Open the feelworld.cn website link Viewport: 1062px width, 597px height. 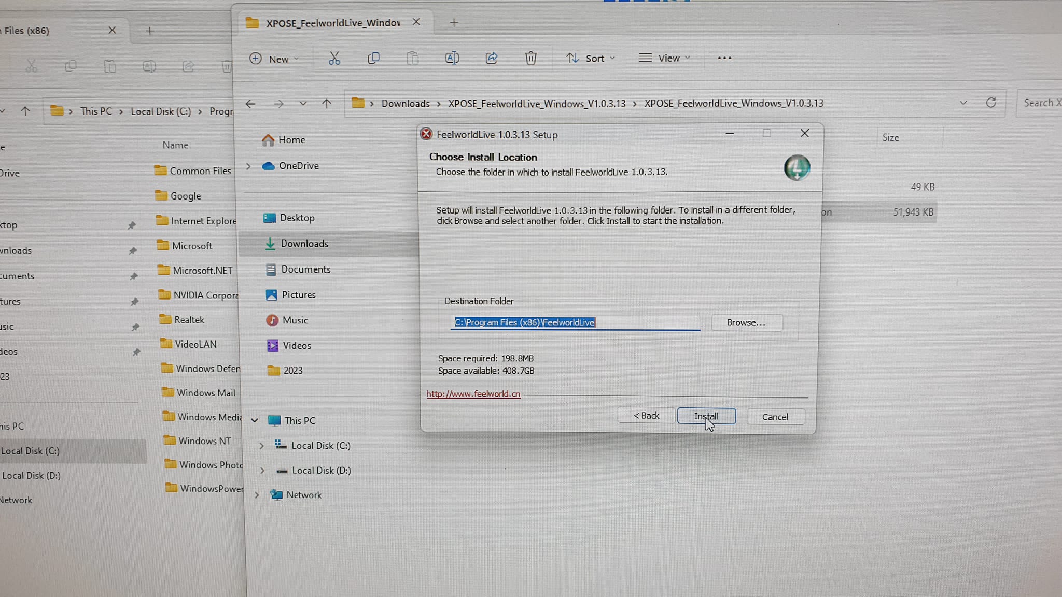473,394
